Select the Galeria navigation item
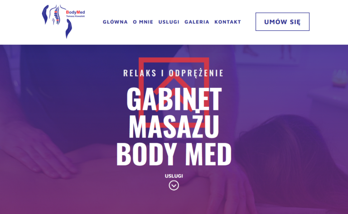The width and height of the screenshot is (348, 214). click(x=197, y=22)
